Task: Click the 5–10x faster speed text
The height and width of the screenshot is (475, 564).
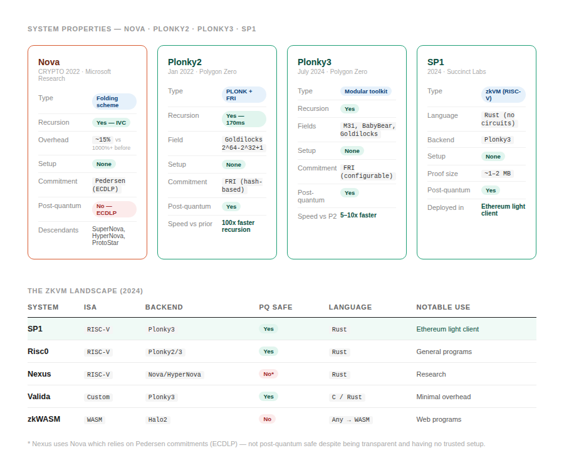Action: click(x=358, y=215)
